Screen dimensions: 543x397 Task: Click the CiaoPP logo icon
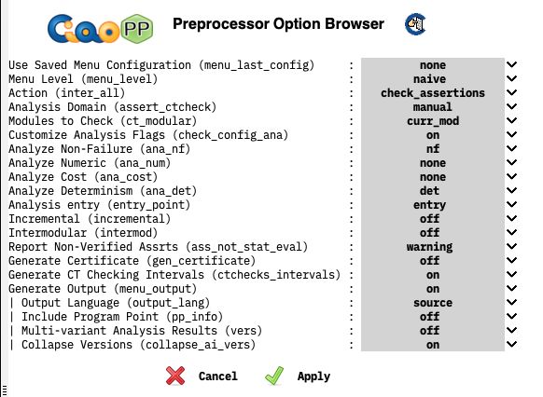(101, 28)
